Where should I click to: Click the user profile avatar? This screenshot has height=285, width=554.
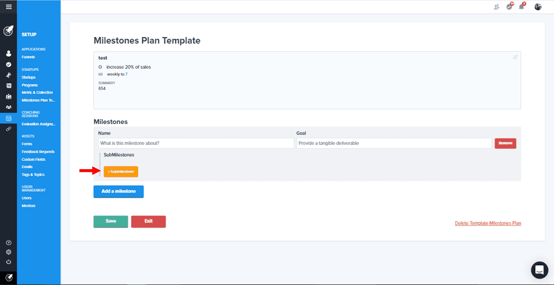538,7
